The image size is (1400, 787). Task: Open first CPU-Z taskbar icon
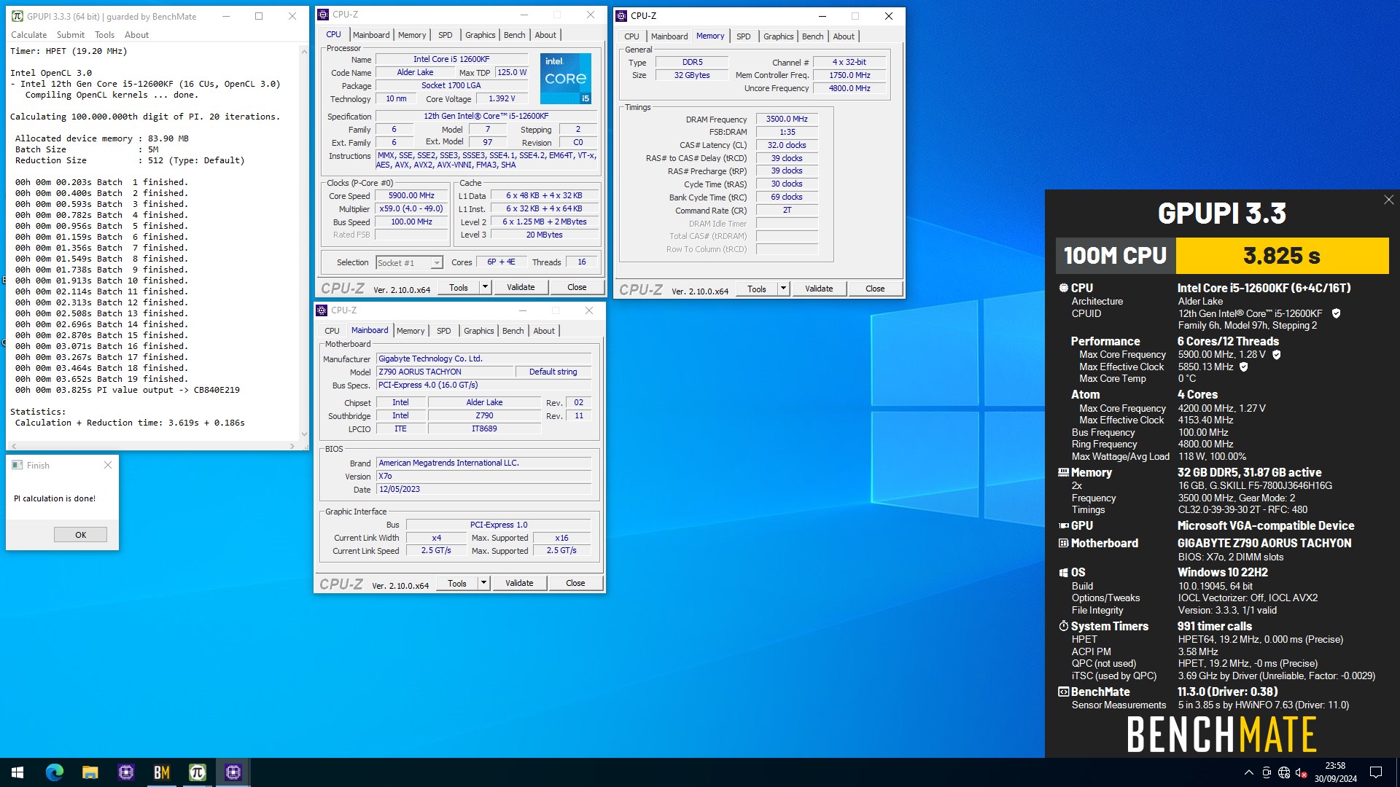pos(125,772)
